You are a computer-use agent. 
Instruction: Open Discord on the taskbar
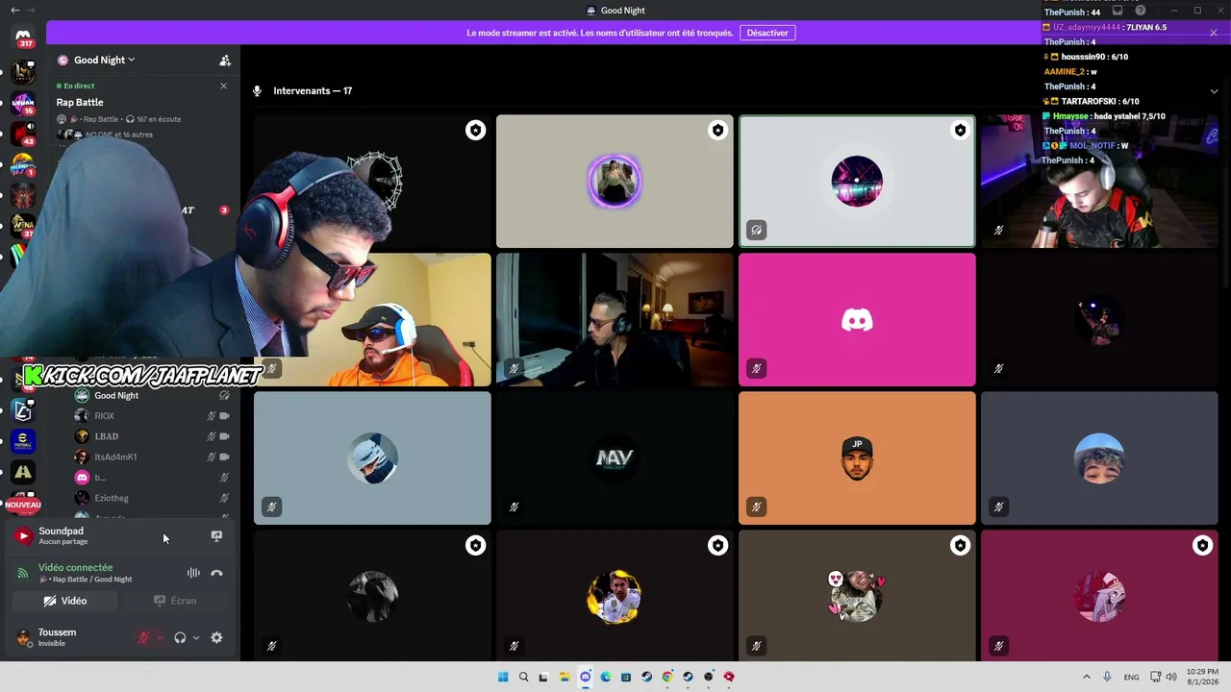pos(585,677)
